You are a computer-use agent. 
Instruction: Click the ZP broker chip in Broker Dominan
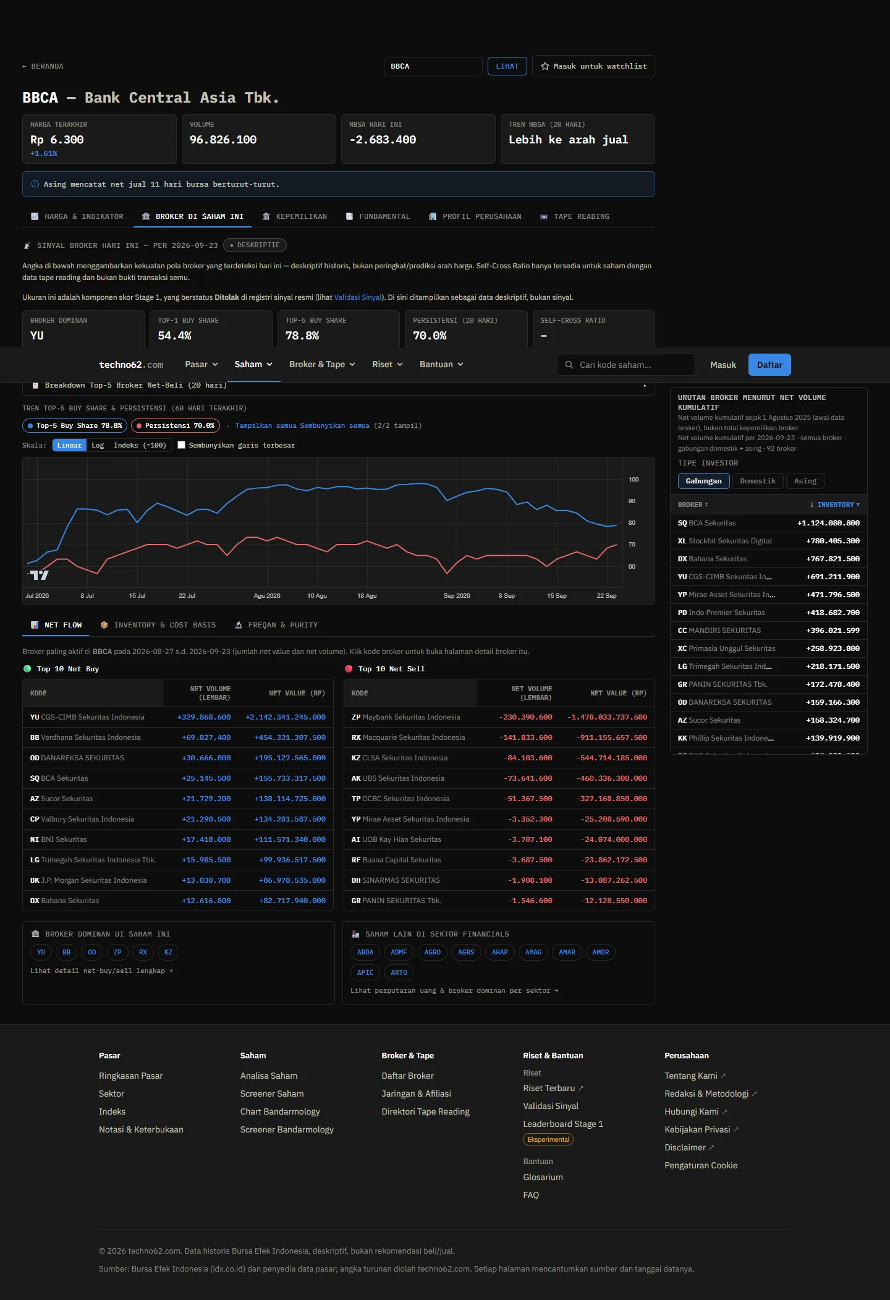click(x=117, y=952)
